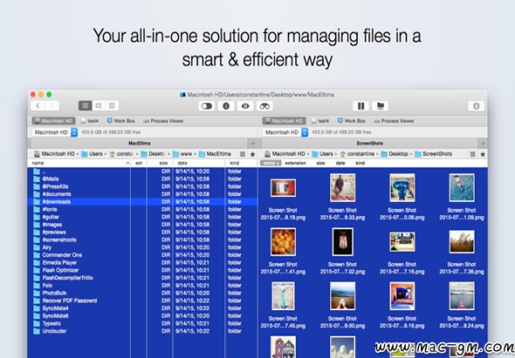Toggle the hidden files switch in toolbar
515x358 pixels.
(x=207, y=106)
